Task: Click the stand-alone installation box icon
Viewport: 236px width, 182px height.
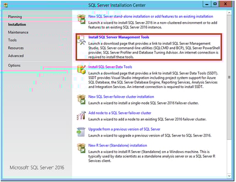Action: click(81, 19)
